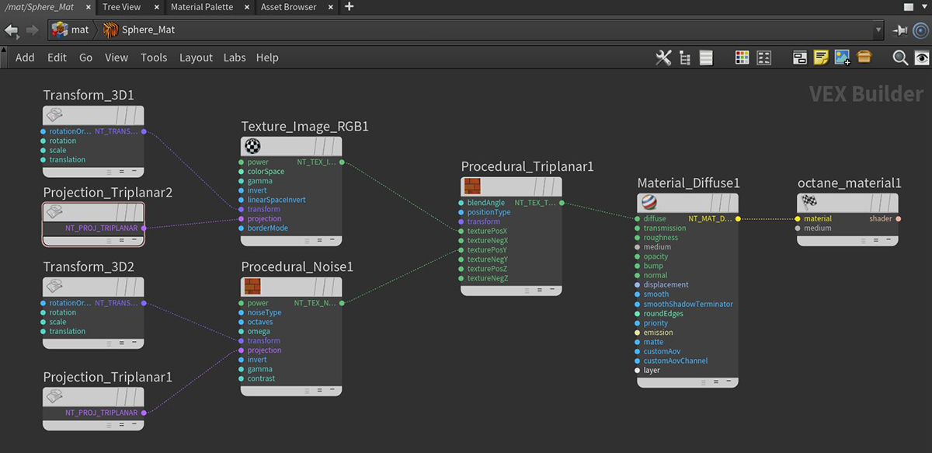Open the Layout menu
932x453 pixels.
coord(196,57)
